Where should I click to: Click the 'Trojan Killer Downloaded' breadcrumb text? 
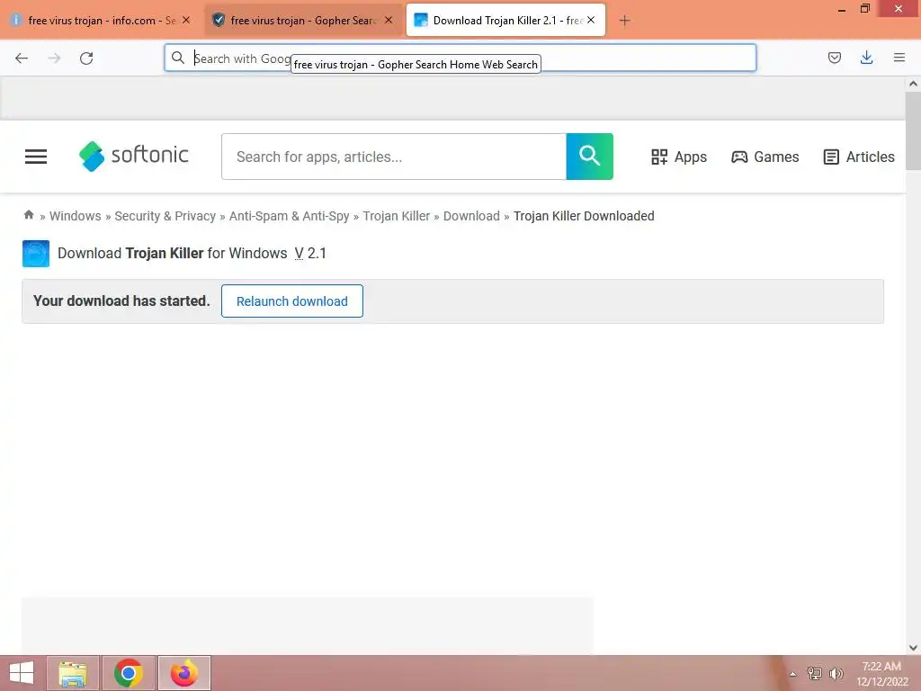[x=584, y=216]
